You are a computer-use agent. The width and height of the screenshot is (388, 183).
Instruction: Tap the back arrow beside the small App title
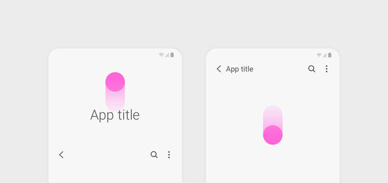(219, 69)
